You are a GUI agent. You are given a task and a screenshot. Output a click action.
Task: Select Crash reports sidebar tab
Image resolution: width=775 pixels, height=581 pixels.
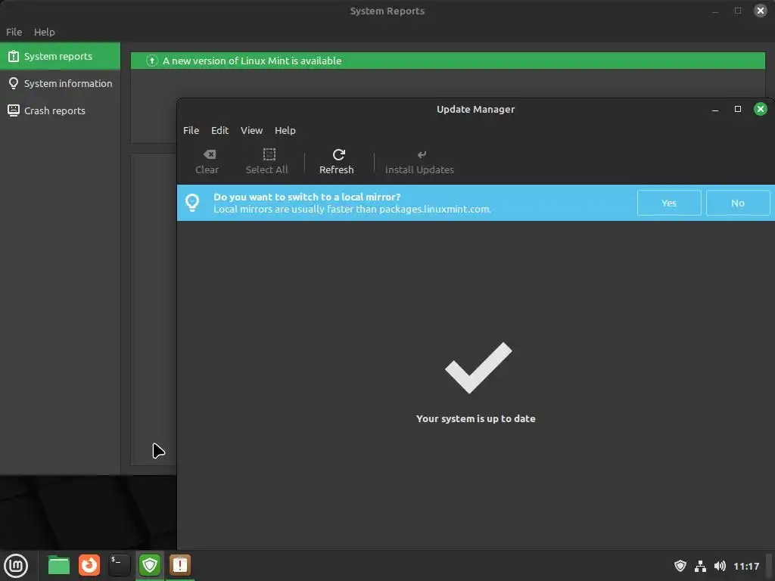point(60,110)
